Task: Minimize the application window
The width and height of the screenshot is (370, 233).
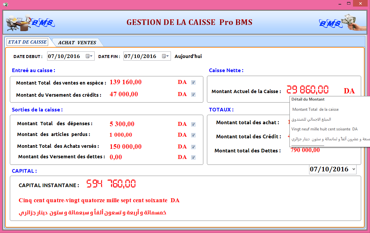Action: pyautogui.click(x=340, y=4)
